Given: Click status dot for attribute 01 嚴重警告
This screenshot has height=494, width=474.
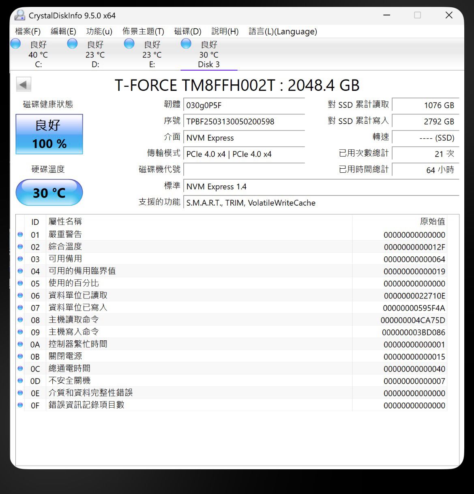Looking at the screenshot, I should pyautogui.click(x=20, y=234).
